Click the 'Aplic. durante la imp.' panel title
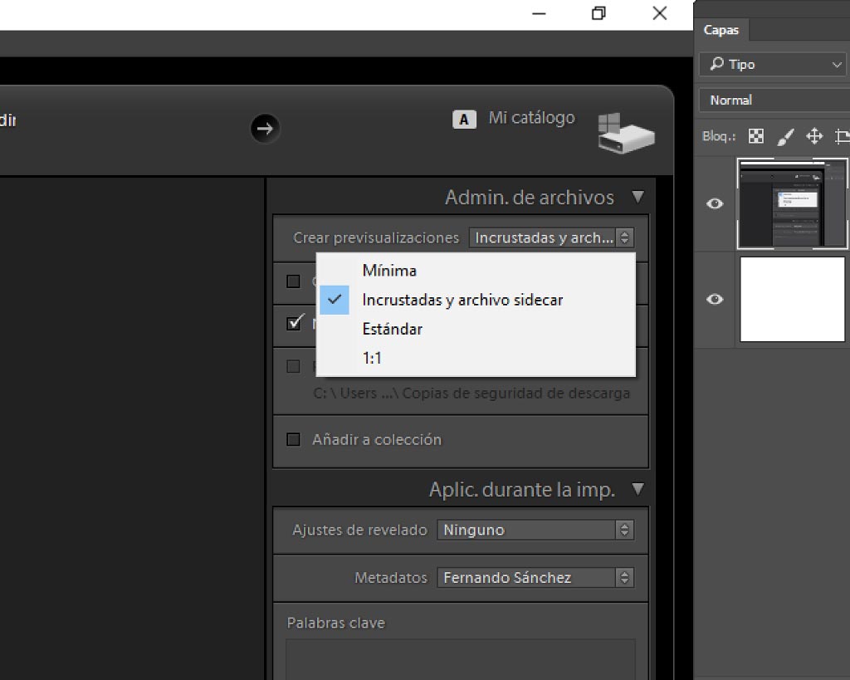The image size is (850, 680). (x=522, y=490)
